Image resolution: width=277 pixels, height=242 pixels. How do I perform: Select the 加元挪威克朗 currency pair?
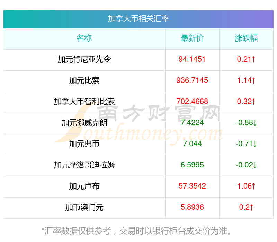(84, 123)
